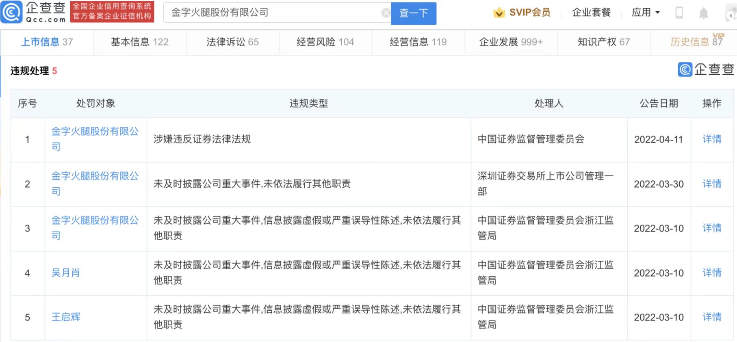Expand the 应用 dropdown menu

click(x=646, y=13)
